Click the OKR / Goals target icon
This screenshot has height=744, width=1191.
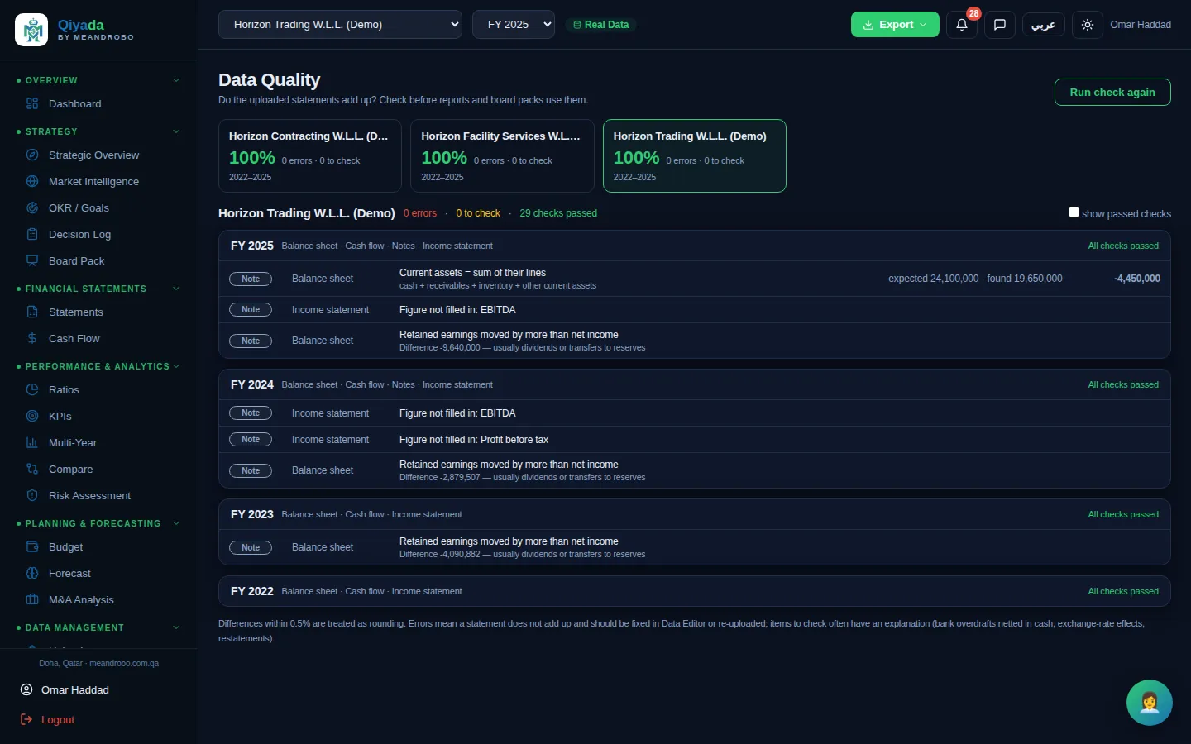pyautogui.click(x=32, y=208)
